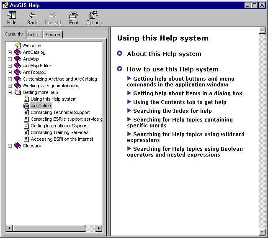Viewport: 268px width, 238px height.
Task: Click the ArcMap book icon
Action: [18, 59]
